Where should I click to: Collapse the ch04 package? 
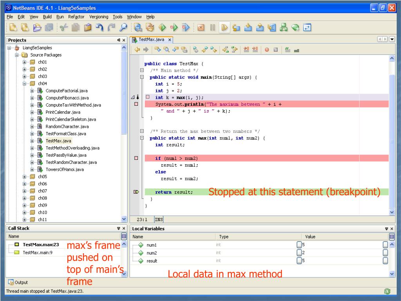coord(24,84)
